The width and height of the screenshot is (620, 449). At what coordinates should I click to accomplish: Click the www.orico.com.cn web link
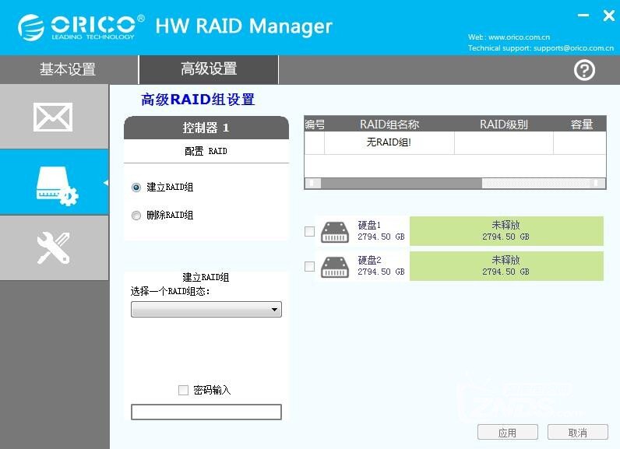(x=520, y=37)
